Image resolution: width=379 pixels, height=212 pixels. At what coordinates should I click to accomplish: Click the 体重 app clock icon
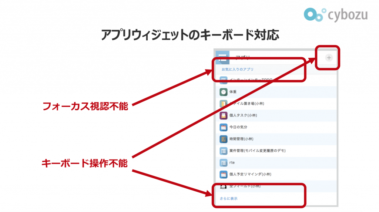tap(223, 92)
